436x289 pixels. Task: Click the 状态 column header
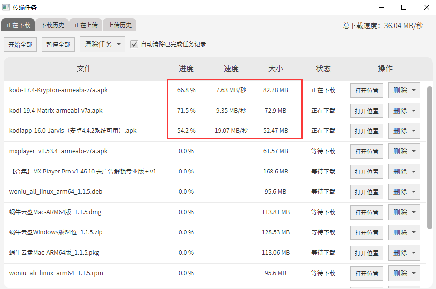pyautogui.click(x=323, y=68)
